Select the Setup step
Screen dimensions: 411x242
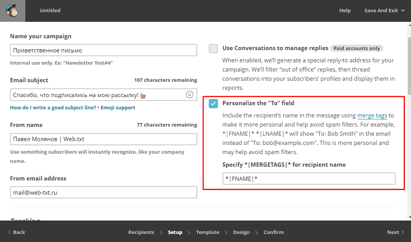(x=175, y=232)
